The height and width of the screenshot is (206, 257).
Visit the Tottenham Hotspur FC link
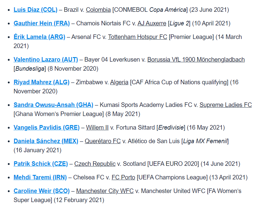(x=137, y=37)
